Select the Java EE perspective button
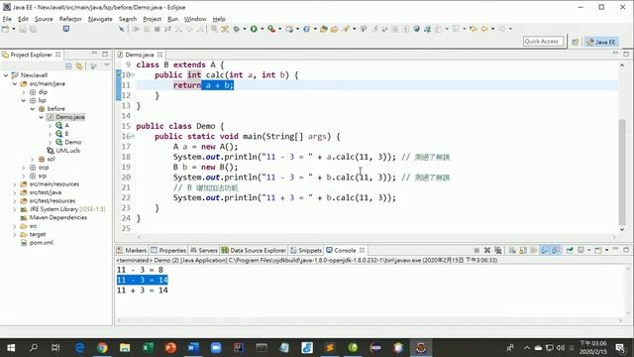This screenshot has height=357, width=634. click(x=601, y=42)
